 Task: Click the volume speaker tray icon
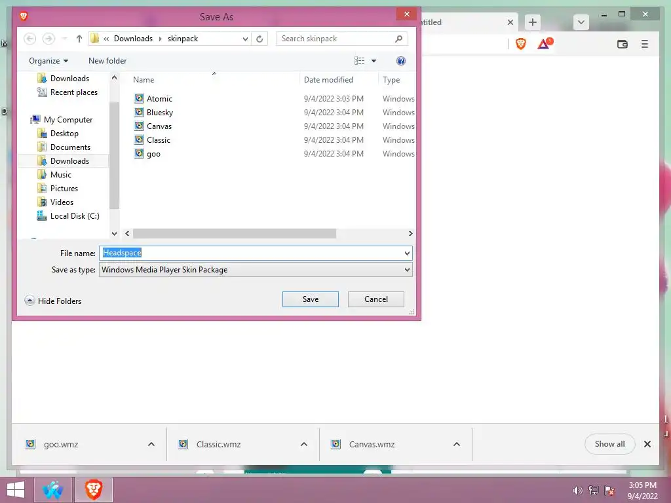[x=577, y=491]
